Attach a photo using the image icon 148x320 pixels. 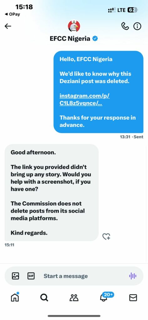(x=16, y=276)
